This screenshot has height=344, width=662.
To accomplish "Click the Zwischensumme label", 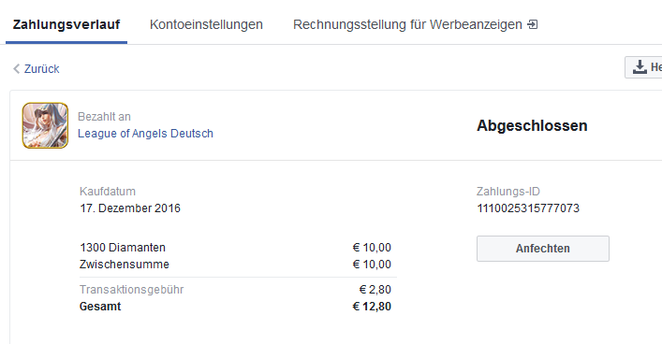I will (x=125, y=265).
